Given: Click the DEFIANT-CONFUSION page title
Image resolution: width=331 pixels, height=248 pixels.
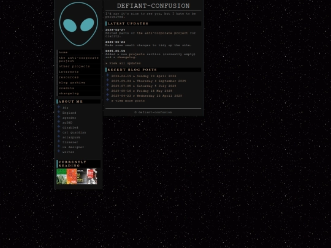Looking at the screenshot, I should [153, 6].
